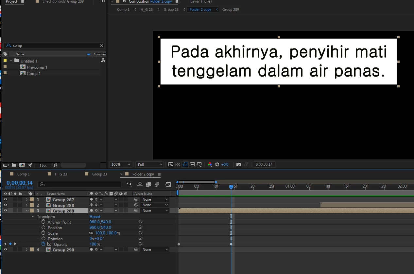Screen dimensions: 414x274
Task: Enable Motion Blur for the composition
Action: click(157, 184)
